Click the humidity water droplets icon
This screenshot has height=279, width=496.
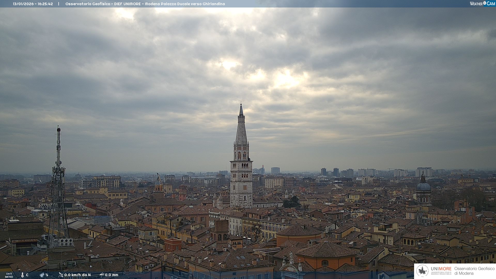pyautogui.click(x=42, y=275)
